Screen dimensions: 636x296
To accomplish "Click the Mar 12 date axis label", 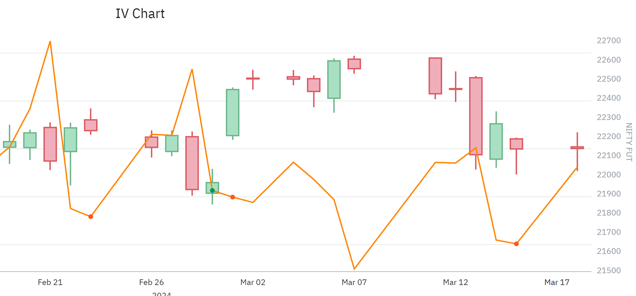I will click(455, 282).
